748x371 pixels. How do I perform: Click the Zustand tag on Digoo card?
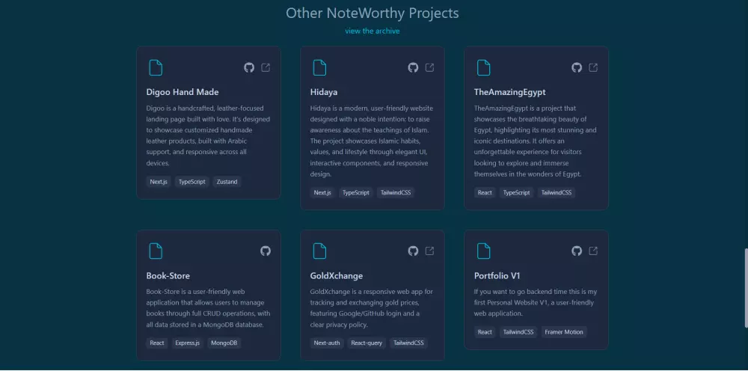pyautogui.click(x=227, y=182)
